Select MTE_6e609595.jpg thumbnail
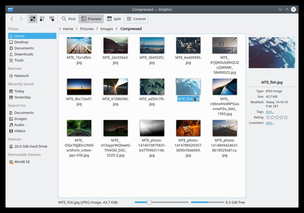Screen dimensions: 304x213 tap(188, 45)
